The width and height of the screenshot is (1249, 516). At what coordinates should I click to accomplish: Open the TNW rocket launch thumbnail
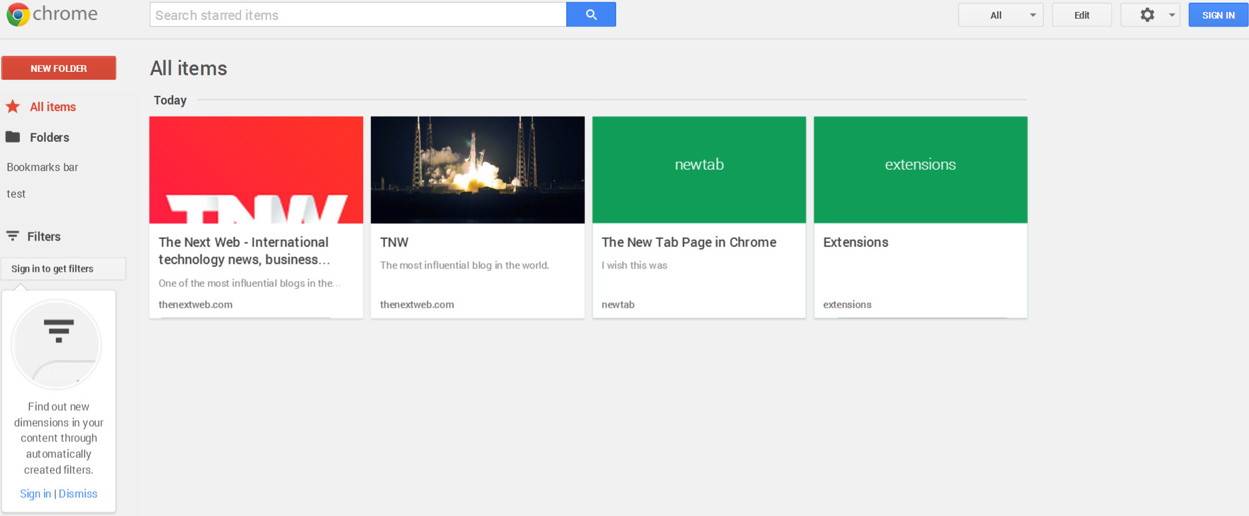coord(477,170)
